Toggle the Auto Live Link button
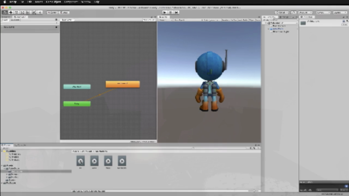Image resolution: width=349 pixels, height=196 pixels. (x=149, y=20)
